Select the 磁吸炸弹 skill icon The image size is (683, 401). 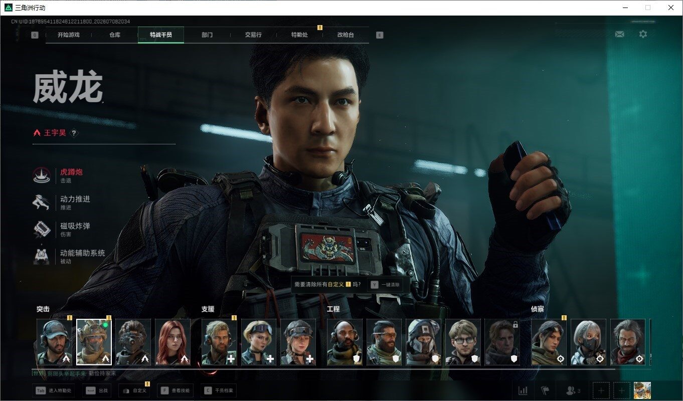click(x=41, y=230)
